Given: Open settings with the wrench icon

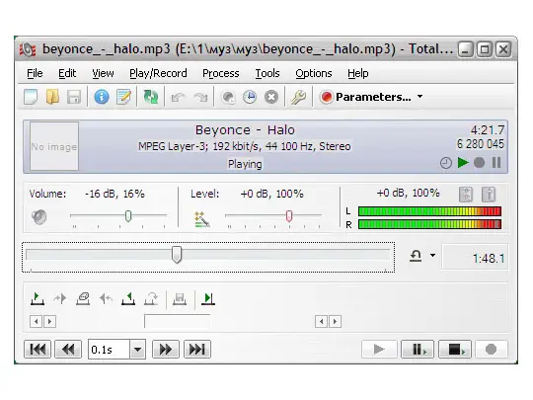Looking at the screenshot, I should [298, 97].
